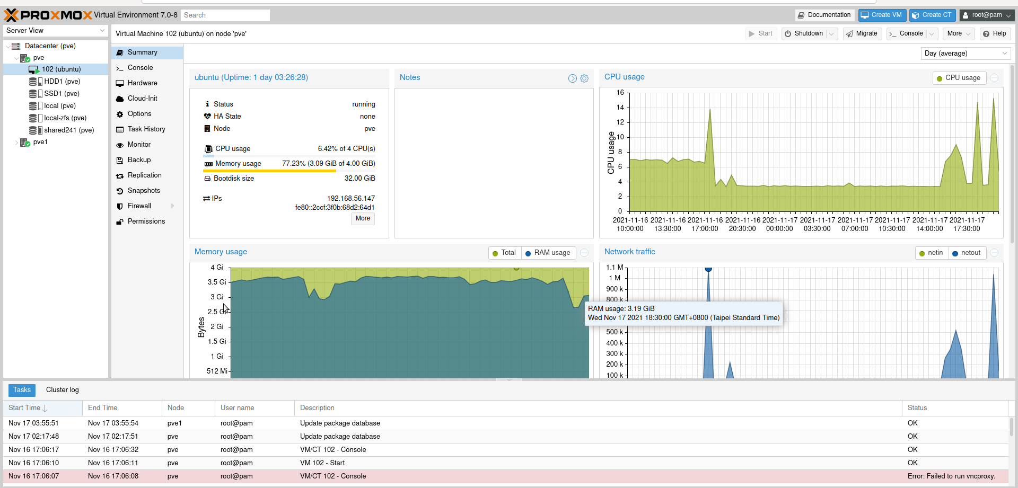The height and width of the screenshot is (488, 1018).
Task: Click Memory usage chart undo zoom icon
Action: [x=584, y=253]
